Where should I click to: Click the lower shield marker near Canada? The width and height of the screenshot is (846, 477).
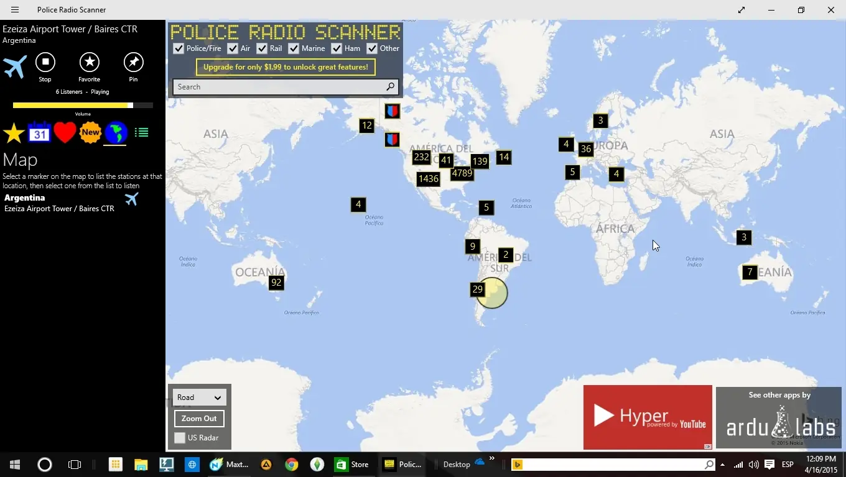[x=392, y=139]
